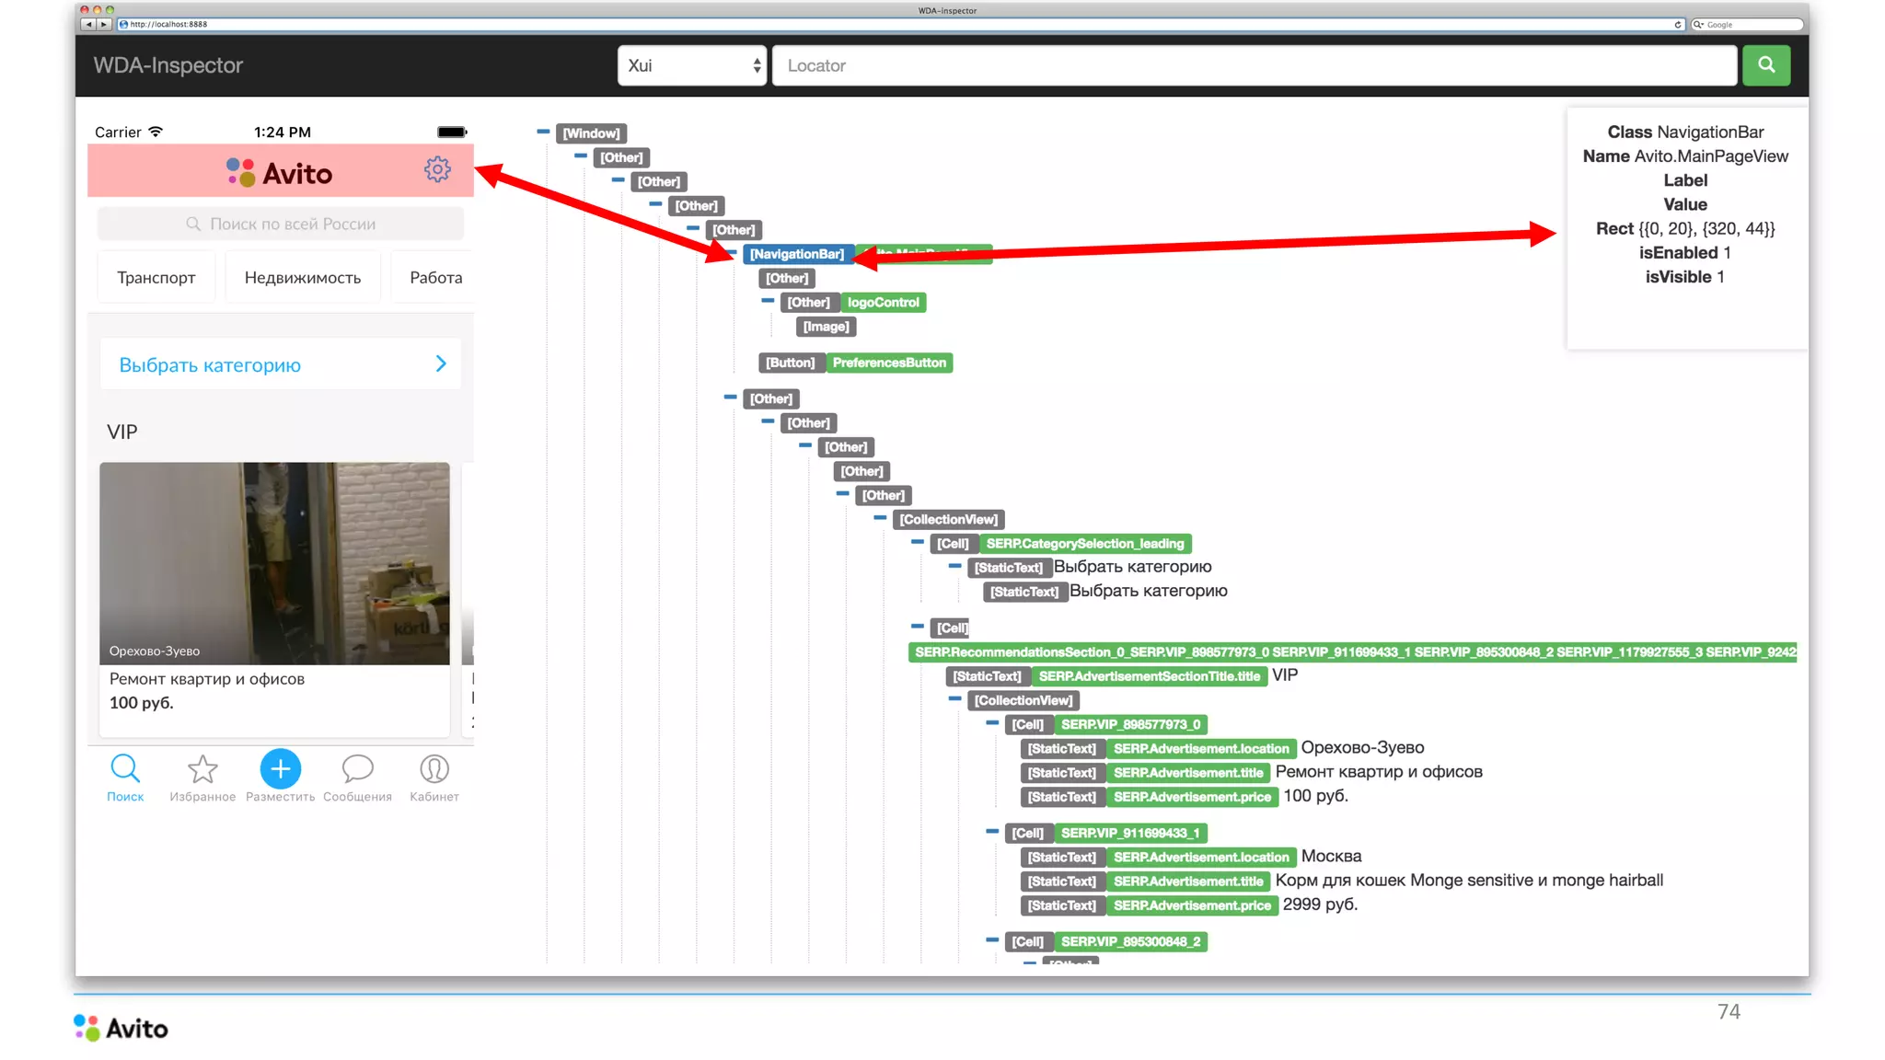Image resolution: width=1885 pixels, height=1060 pixels.
Task: Tap the Недвижимость category button
Action: (x=303, y=278)
